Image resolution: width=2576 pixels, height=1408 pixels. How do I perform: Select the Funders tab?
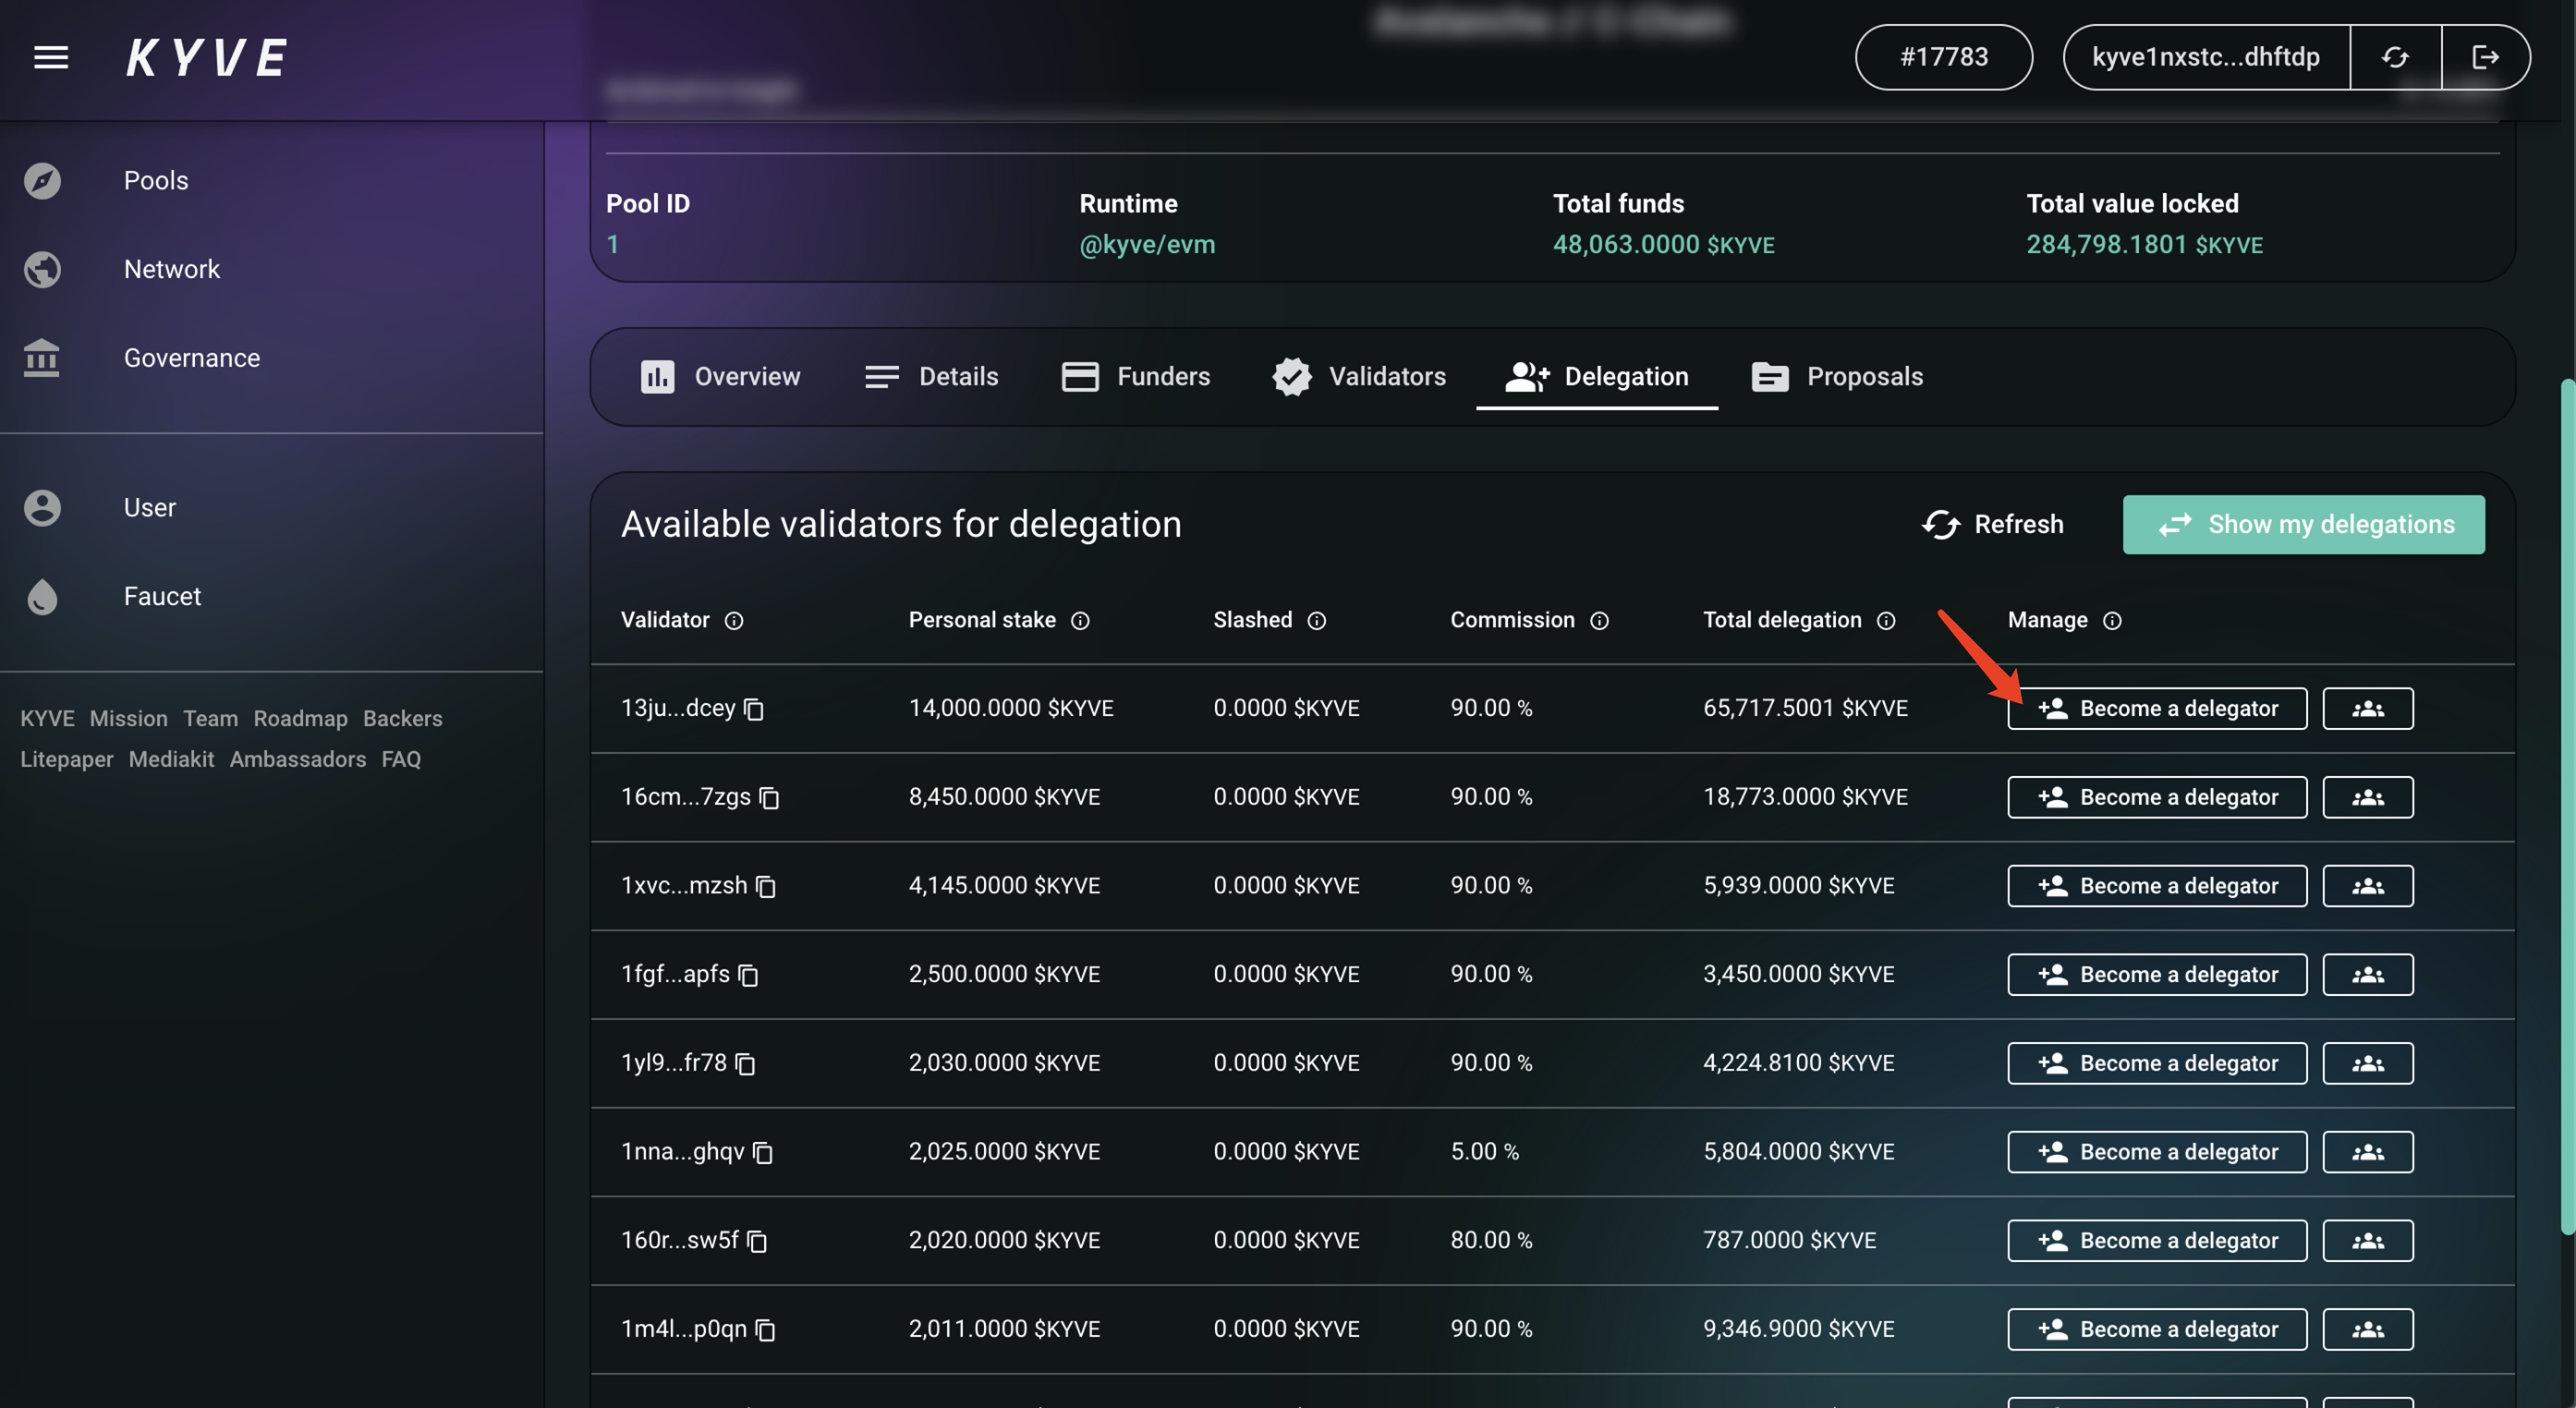1135,377
